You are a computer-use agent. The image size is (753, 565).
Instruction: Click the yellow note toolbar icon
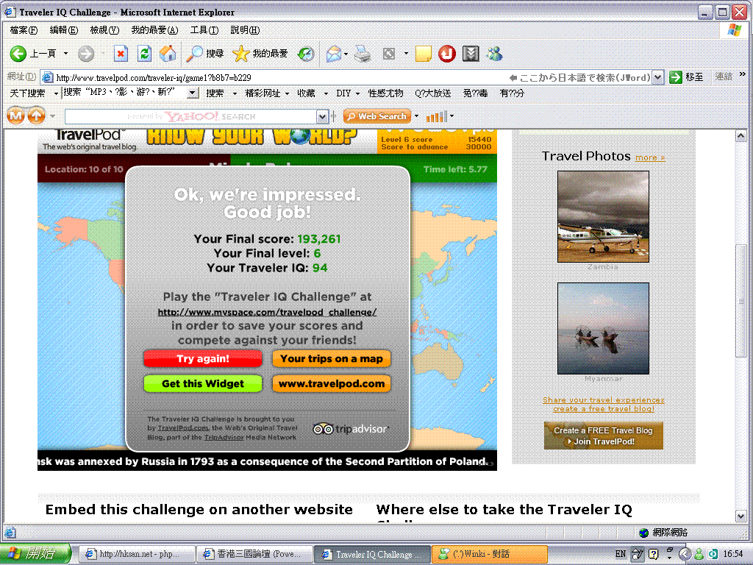pos(423,53)
